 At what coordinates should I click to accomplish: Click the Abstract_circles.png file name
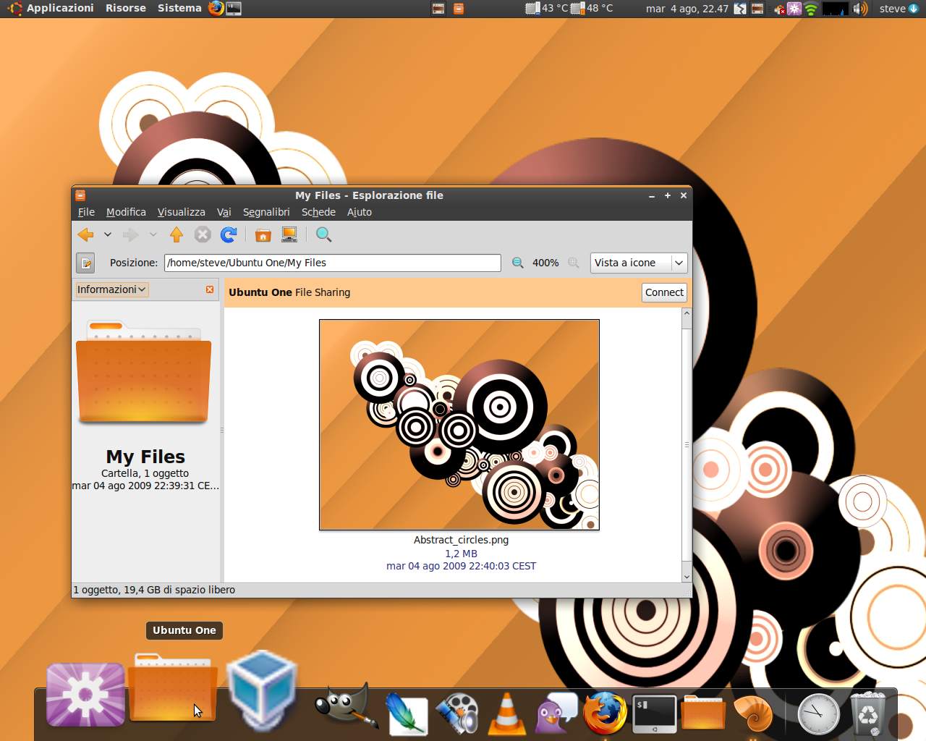pos(461,540)
